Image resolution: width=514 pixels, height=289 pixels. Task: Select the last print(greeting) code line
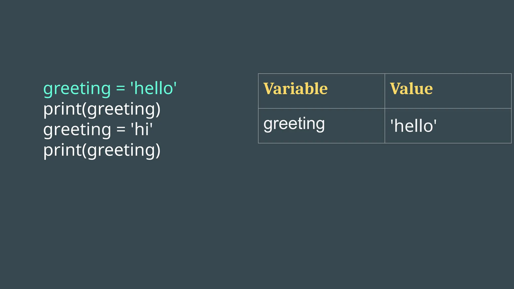click(102, 150)
